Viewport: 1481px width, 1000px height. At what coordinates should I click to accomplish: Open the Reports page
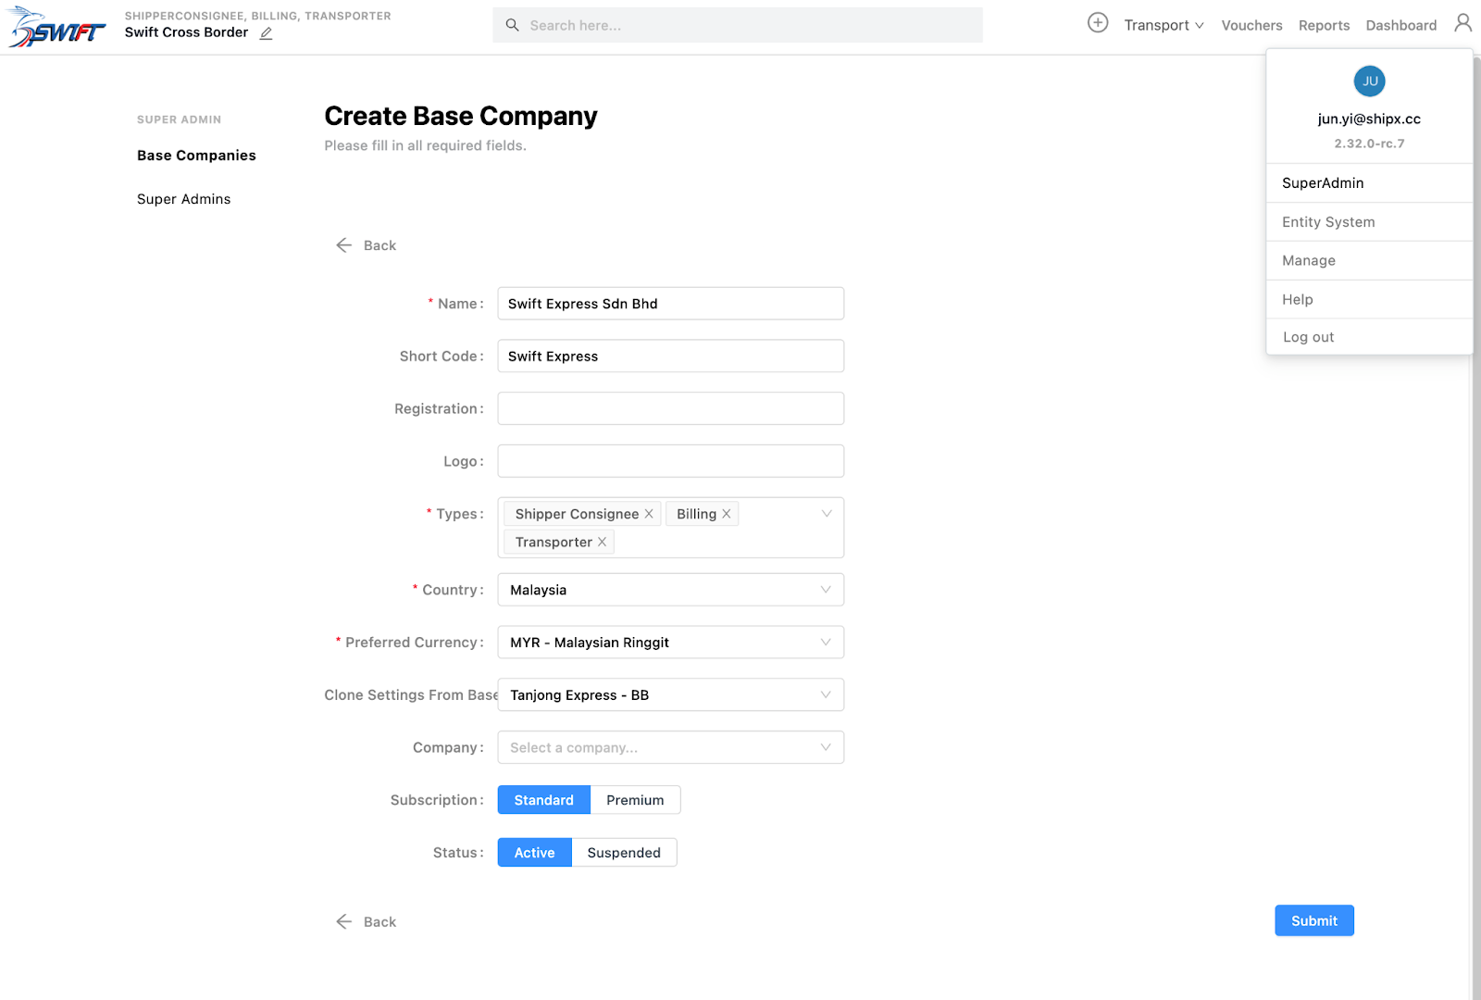pyautogui.click(x=1324, y=25)
